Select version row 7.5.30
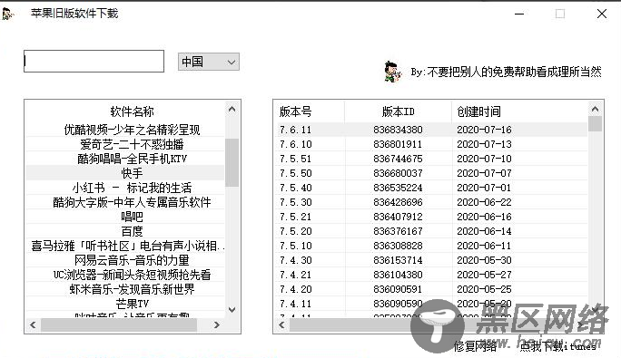The image size is (621, 358). pyautogui.click(x=431, y=202)
